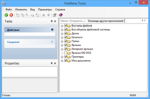Click the options window toolbar icon

54,15
